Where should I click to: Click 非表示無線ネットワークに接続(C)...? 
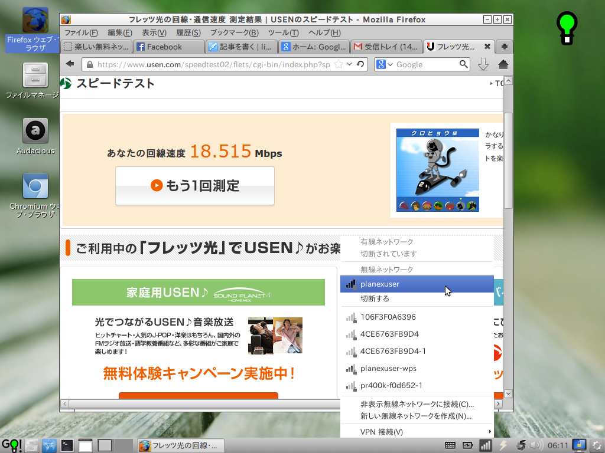(417, 404)
